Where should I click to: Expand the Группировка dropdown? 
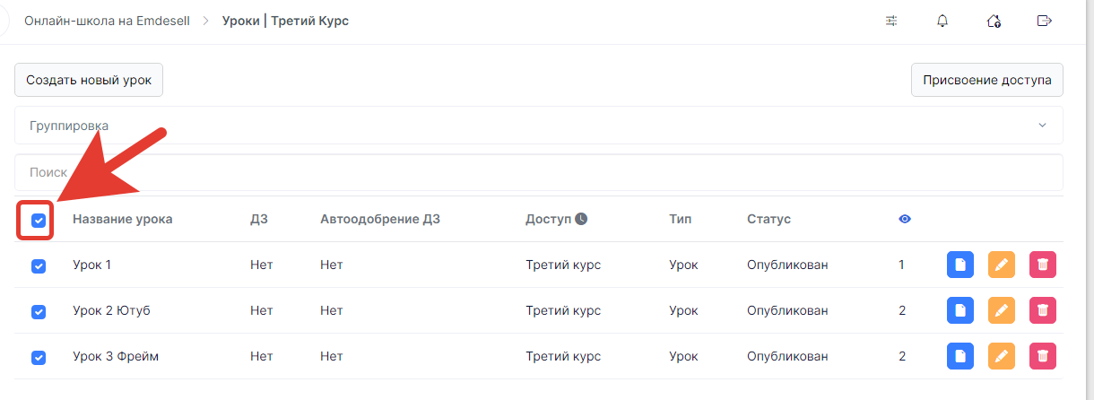point(539,126)
